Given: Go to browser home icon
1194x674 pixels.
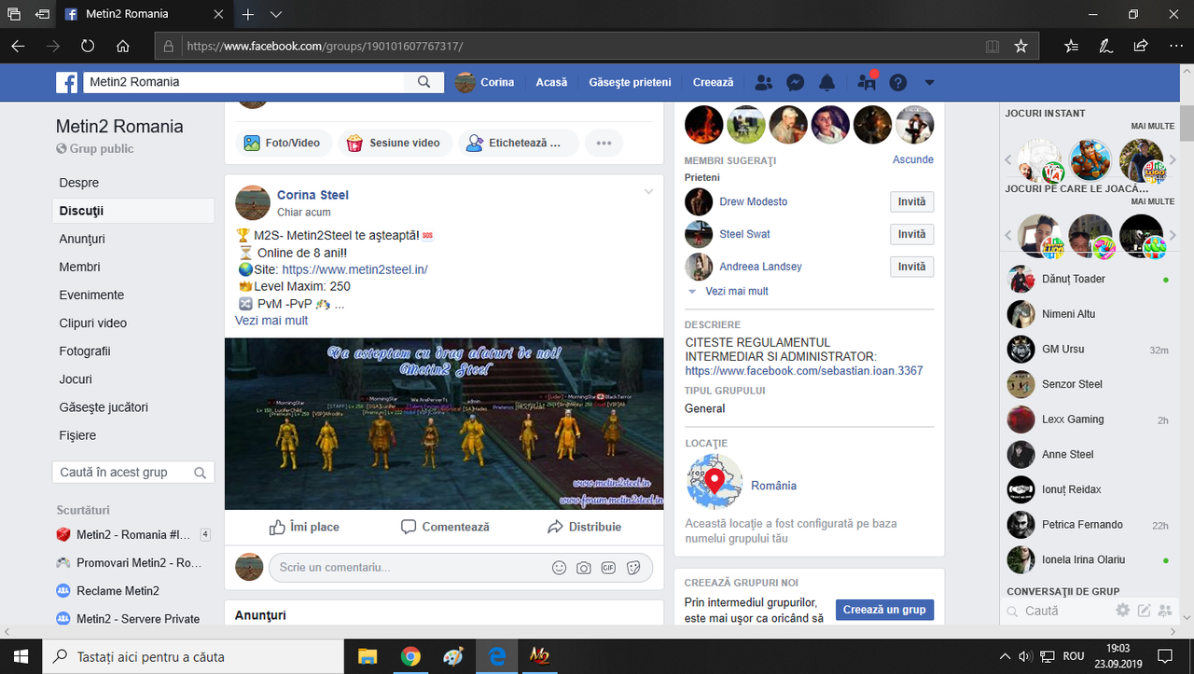Looking at the screenshot, I should (123, 46).
